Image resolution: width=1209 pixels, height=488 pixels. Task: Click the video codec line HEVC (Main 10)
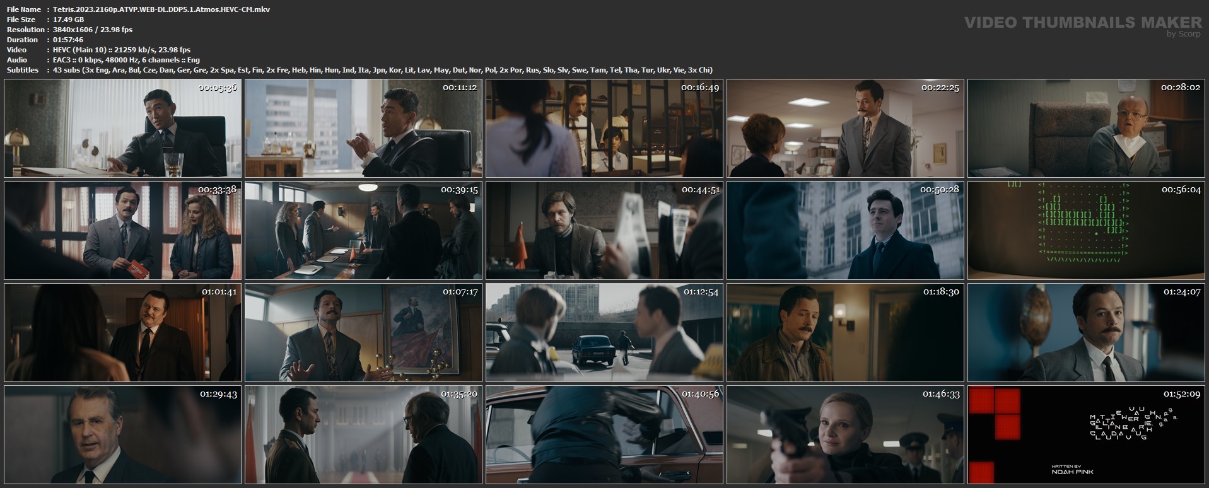click(x=122, y=50)
